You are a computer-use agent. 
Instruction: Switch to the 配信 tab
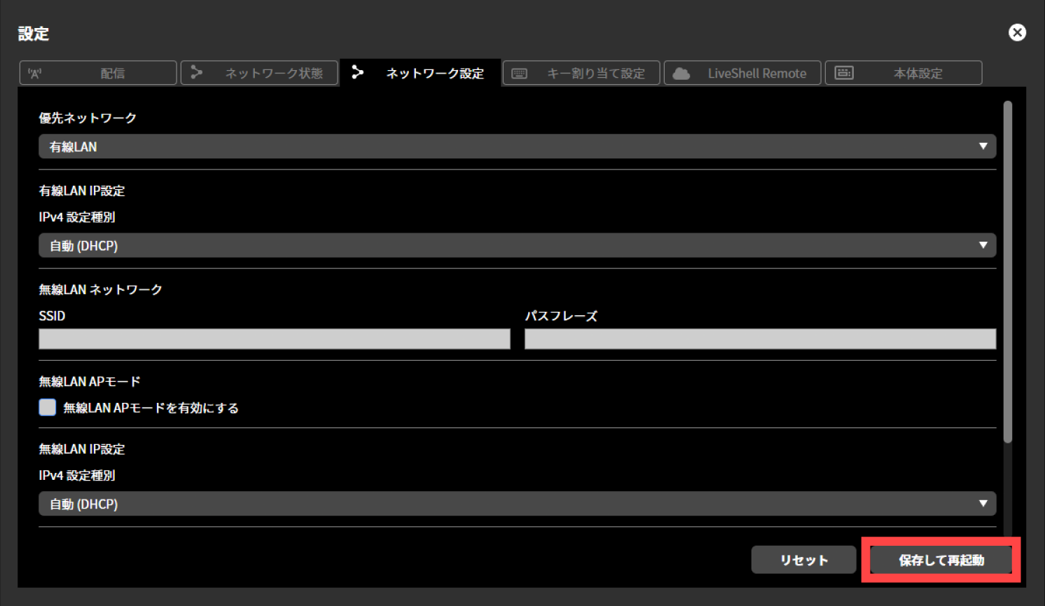(97, 72)
